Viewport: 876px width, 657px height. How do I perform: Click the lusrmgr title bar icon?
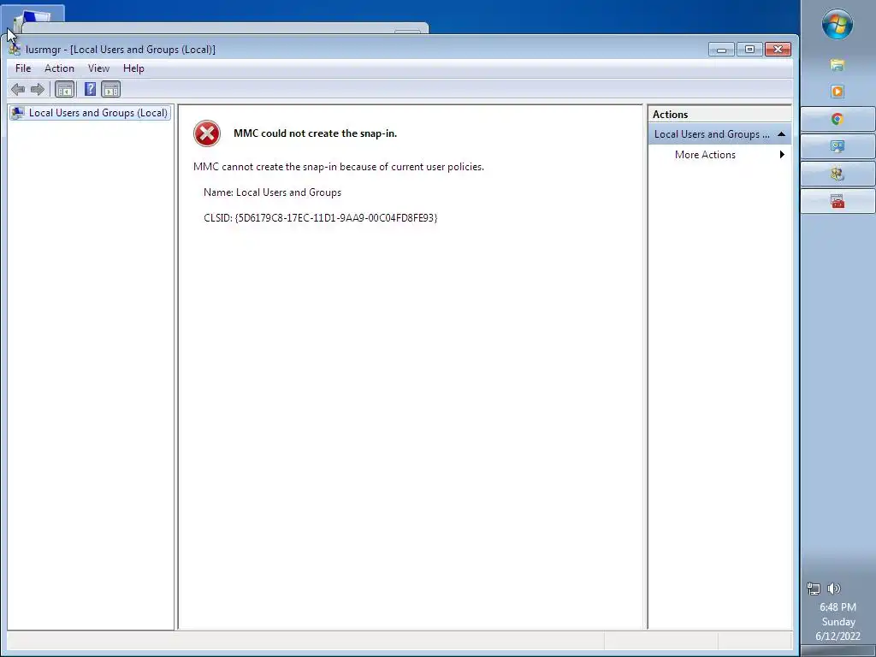point(15,49)
